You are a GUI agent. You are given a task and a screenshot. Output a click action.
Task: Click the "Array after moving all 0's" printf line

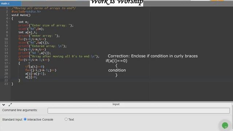[x=59, y=56]
